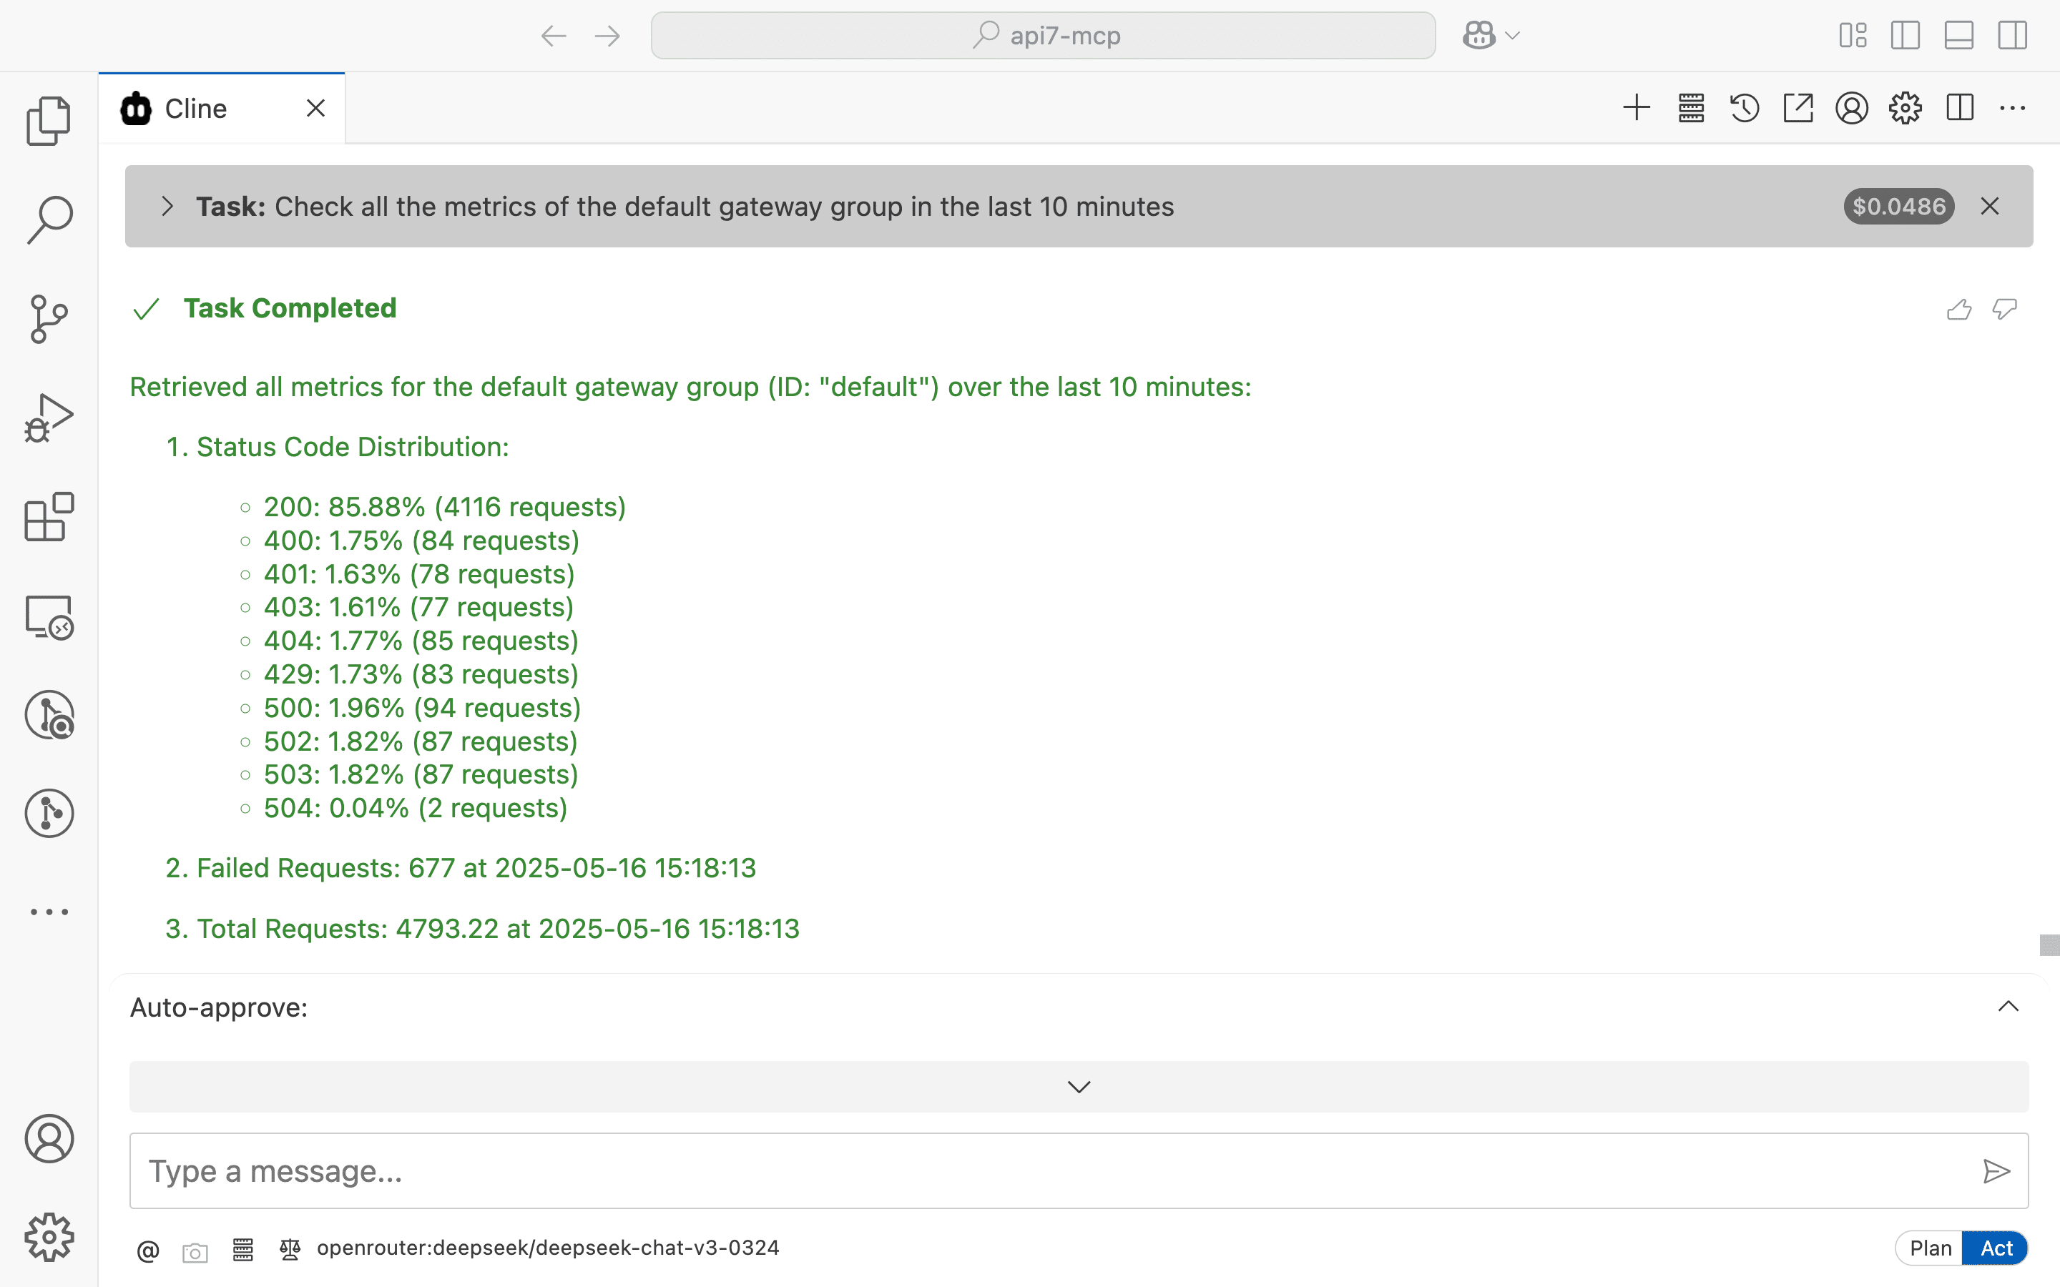The image size is (2060, 1287).
Task: Expand the Task header details chevron
Action: 167,206
